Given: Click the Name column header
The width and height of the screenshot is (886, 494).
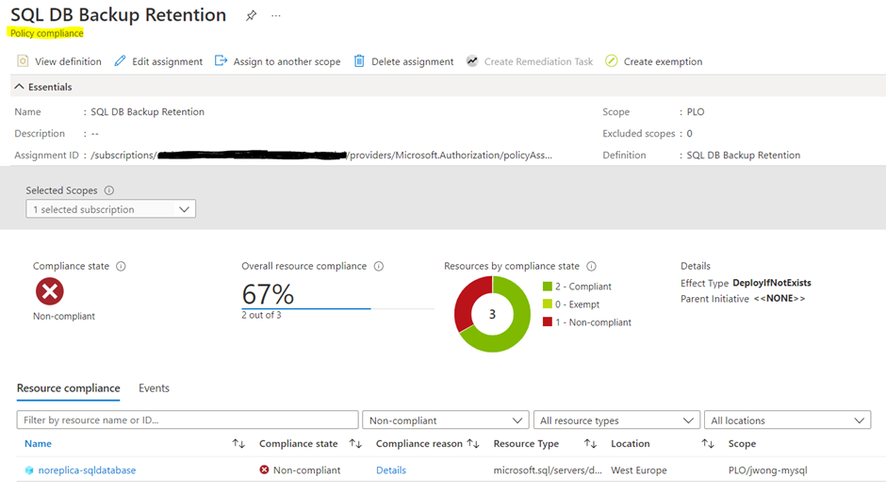Looking at the screenshot, I should 38,444.
